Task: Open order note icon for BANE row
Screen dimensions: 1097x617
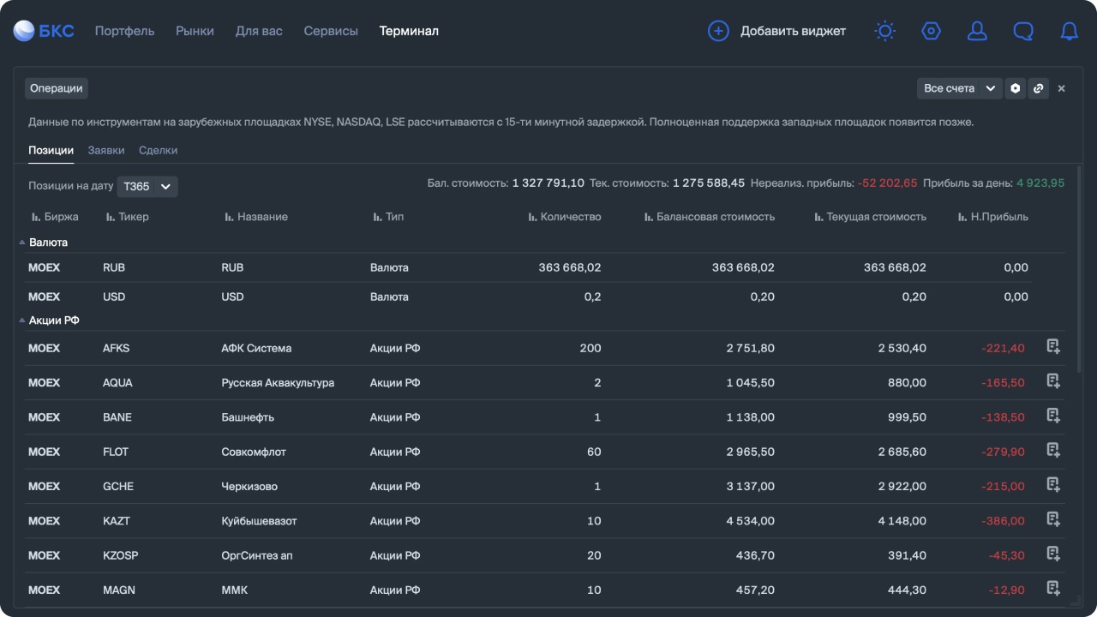Action: pyautogui.click(x=1053, y=416)
